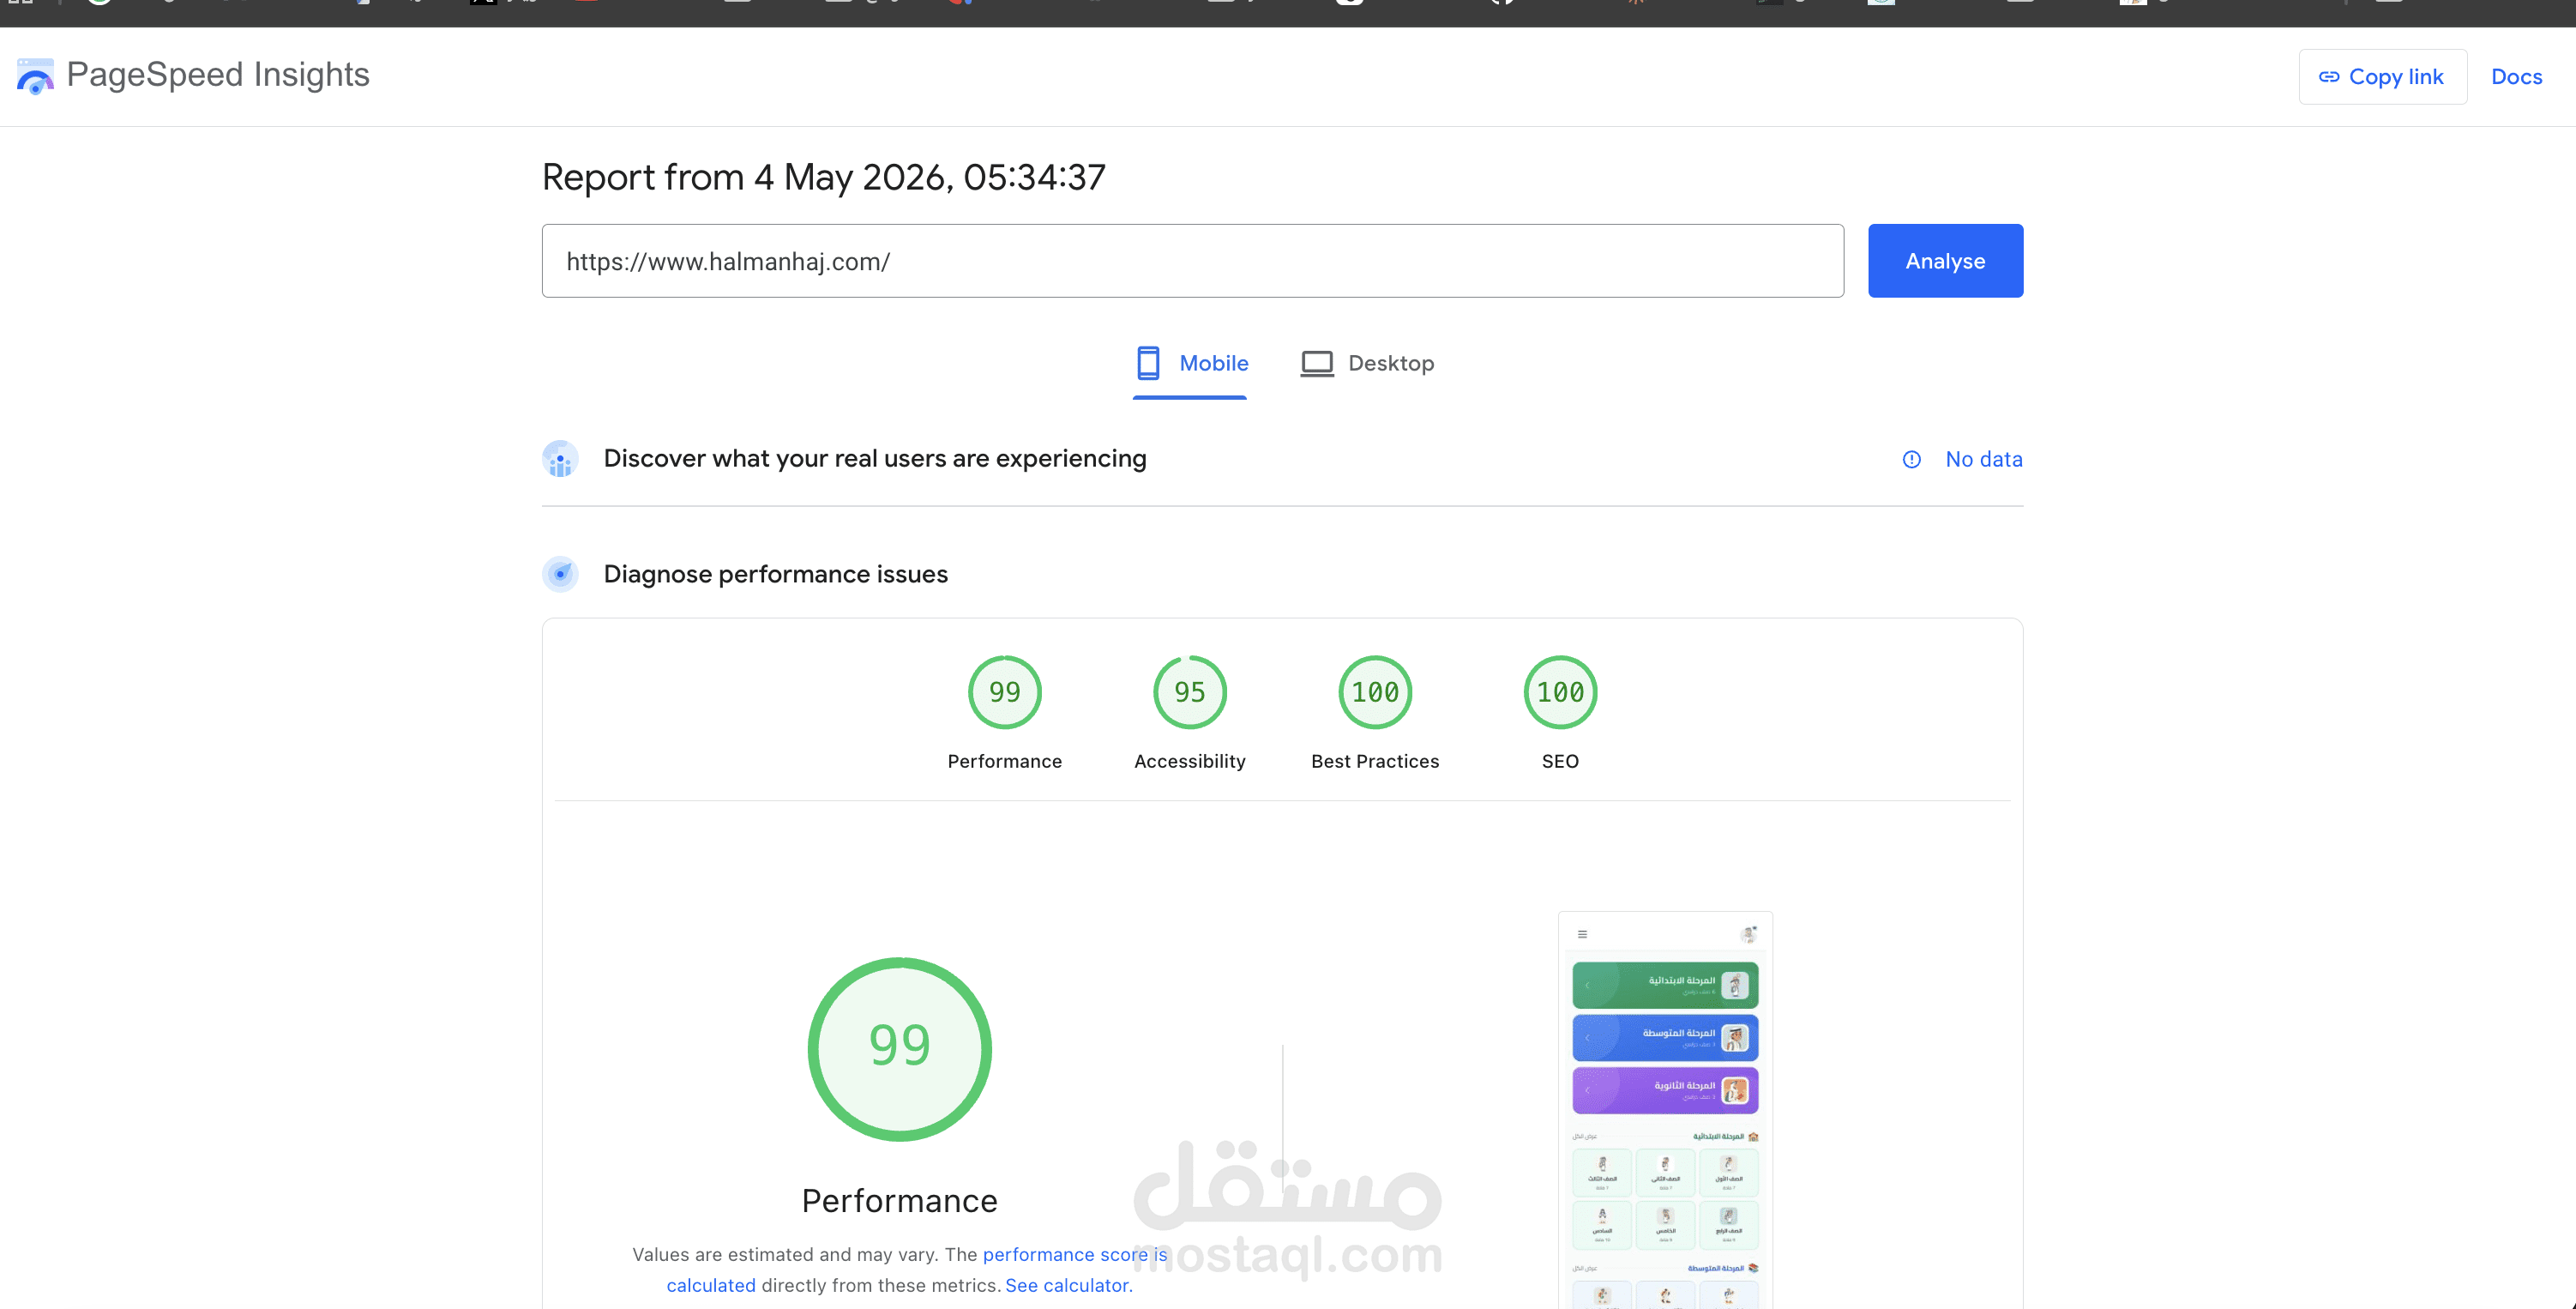
Task: Click the No data info icon
Action: [1911, 459]
